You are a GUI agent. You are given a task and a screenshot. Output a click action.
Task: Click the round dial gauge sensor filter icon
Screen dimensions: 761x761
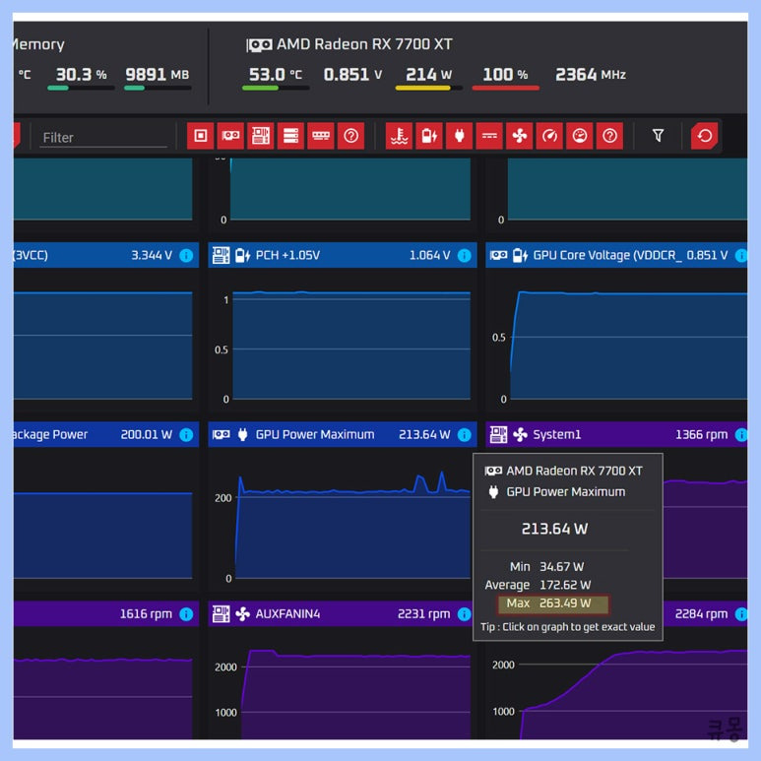point(580,136)
